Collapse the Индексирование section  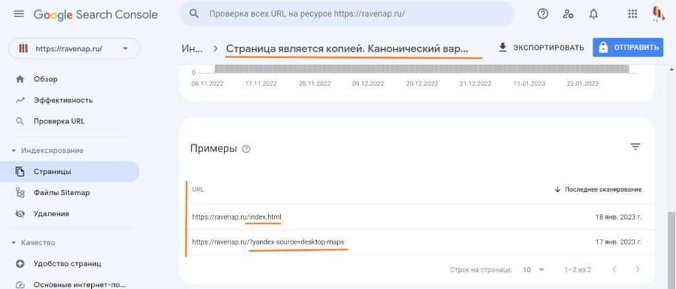[48, 151]
